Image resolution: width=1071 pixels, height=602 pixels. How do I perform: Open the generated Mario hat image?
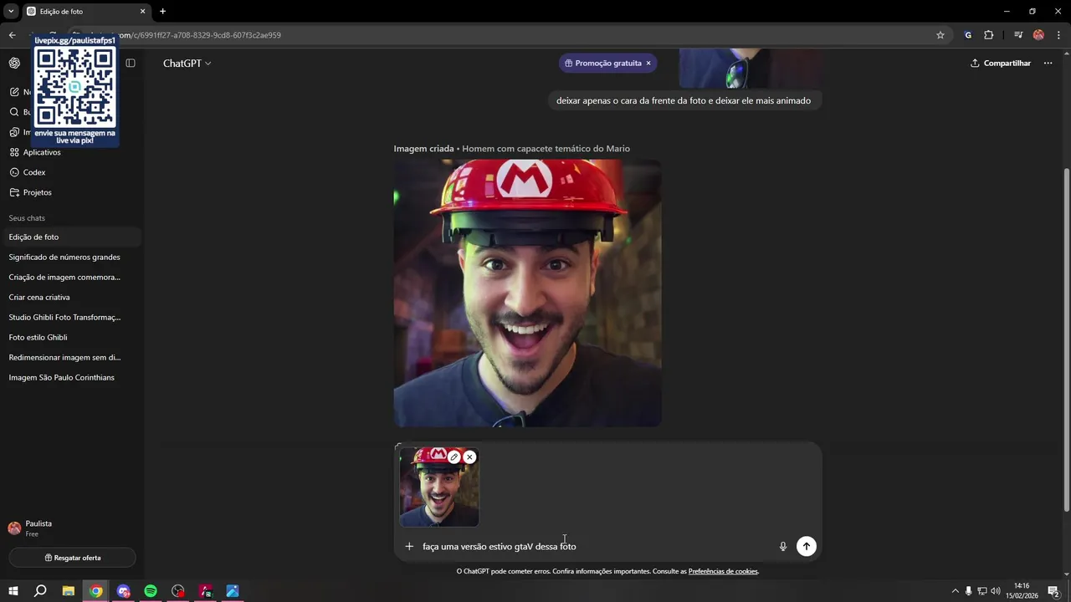click(527, 293)
